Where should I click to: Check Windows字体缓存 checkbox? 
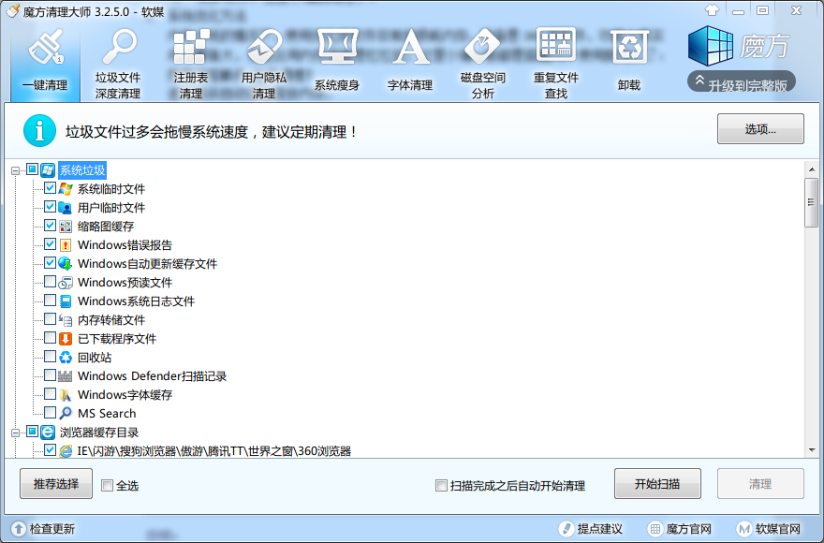coord(50,394)
